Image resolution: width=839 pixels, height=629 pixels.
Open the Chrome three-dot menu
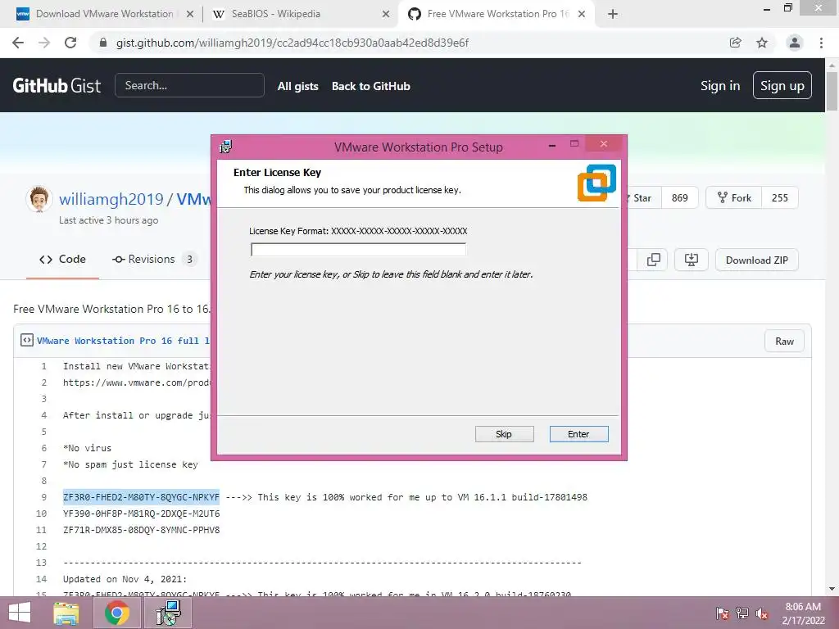pyautogui.click(x=821, y=43)
